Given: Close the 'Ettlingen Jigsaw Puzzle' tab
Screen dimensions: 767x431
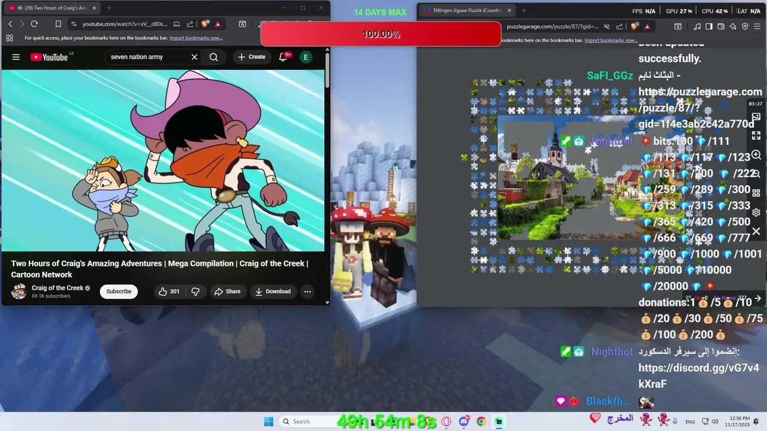Looking at the screenshot, I should (x=509, y=10).
